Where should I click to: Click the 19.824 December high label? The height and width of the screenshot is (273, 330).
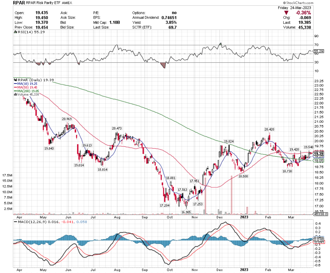tap(229, 141)
